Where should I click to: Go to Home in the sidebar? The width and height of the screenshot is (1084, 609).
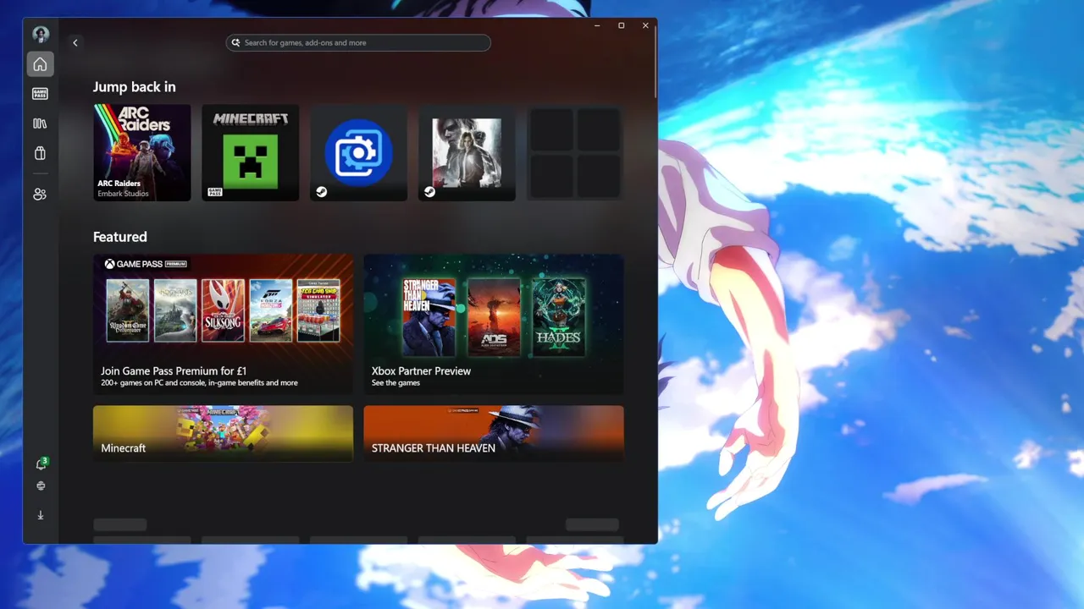tap(40, 64)
